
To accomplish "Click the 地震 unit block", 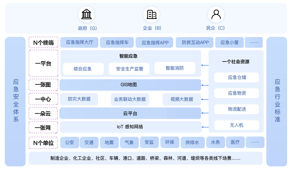I will point(109,142).
